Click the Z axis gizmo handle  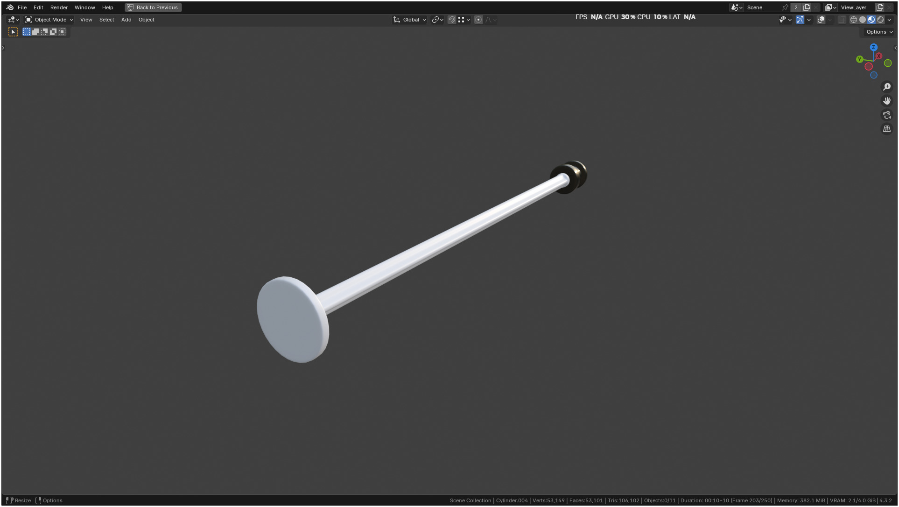[x=873, y=47]
